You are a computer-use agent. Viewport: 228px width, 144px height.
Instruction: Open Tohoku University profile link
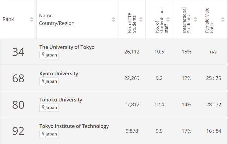coord(61,100)
